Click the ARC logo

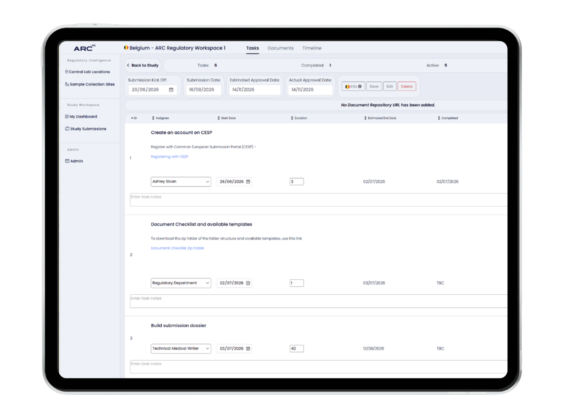point(84,48)
